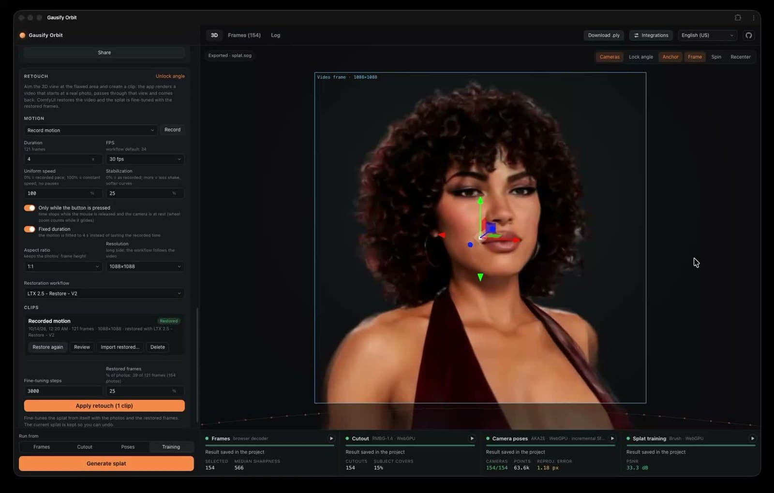
Task: Select Run from Poses
Action: [x=128, y=447]
